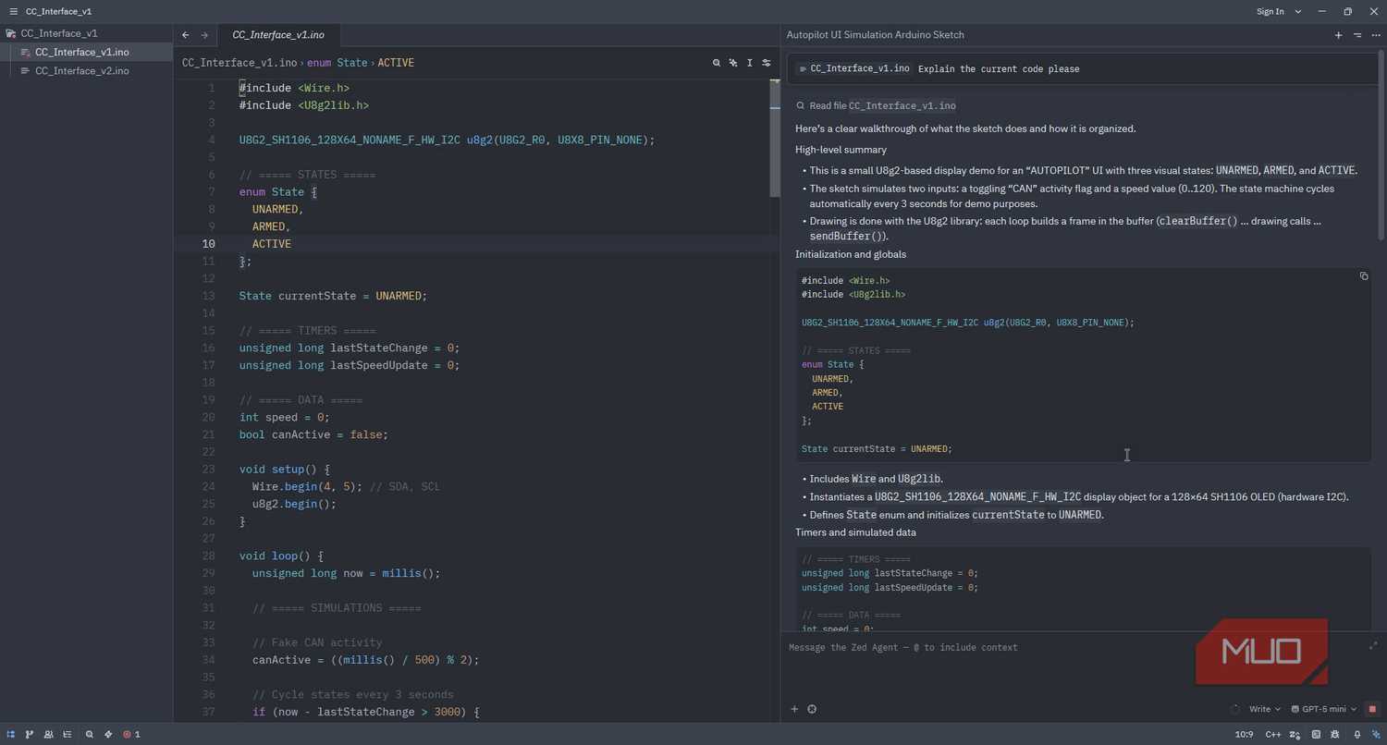The image size is (1387, 745).
Task: Open the GPT-5 mini model selector
Action: [1325, 710]
